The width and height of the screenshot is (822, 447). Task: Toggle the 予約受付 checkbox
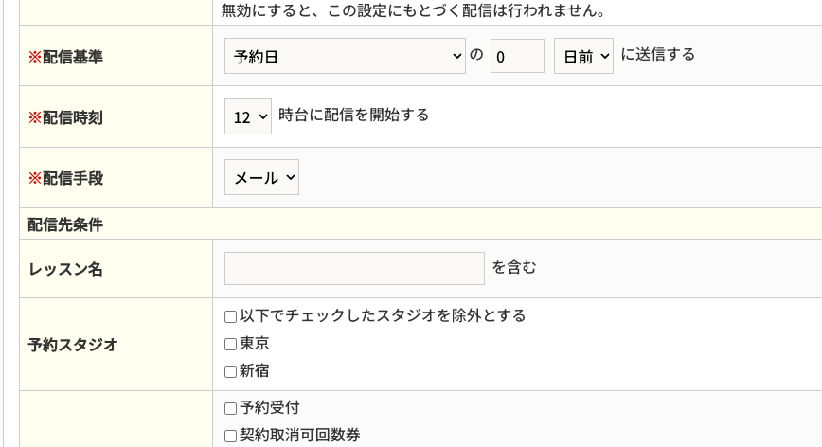coord(231,408)
